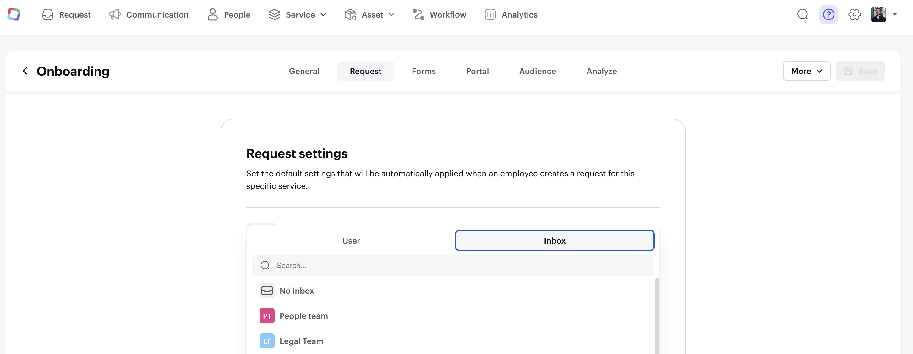This screenshot has height=354, width=913.
Task: Click the inbox list scrollbar
Action: (657, 316)
